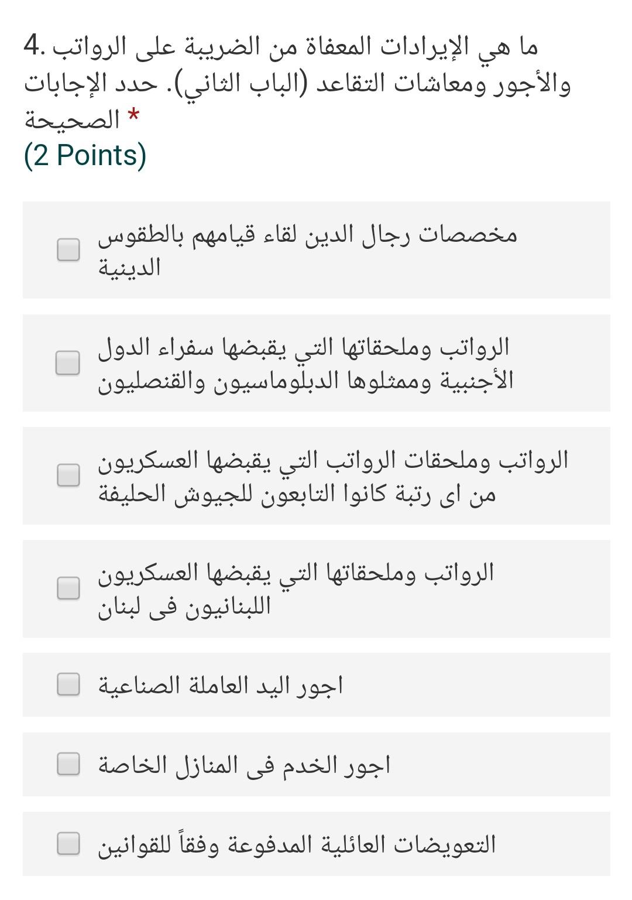Click the checkbox next to الطقوس الدينية text
The height and width of the screenshot is (900, 632).
coord(68,249)
